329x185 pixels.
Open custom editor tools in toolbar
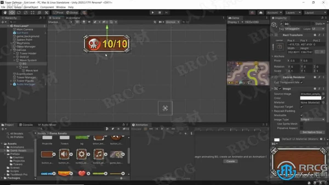tap(46, 12)
